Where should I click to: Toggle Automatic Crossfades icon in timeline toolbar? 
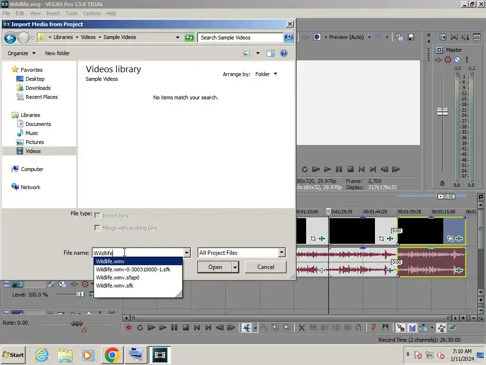[x=412, y=327]
